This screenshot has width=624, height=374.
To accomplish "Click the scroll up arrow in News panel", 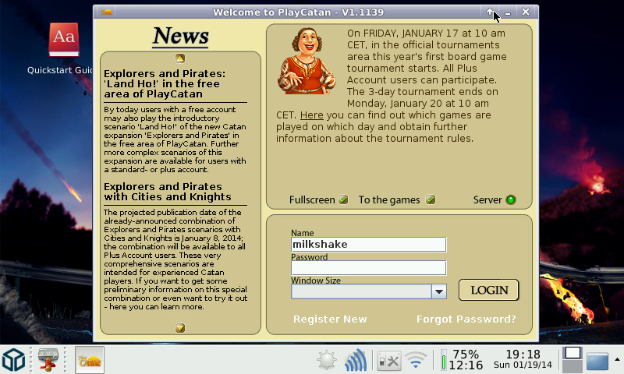I will (x=180, y=58).
